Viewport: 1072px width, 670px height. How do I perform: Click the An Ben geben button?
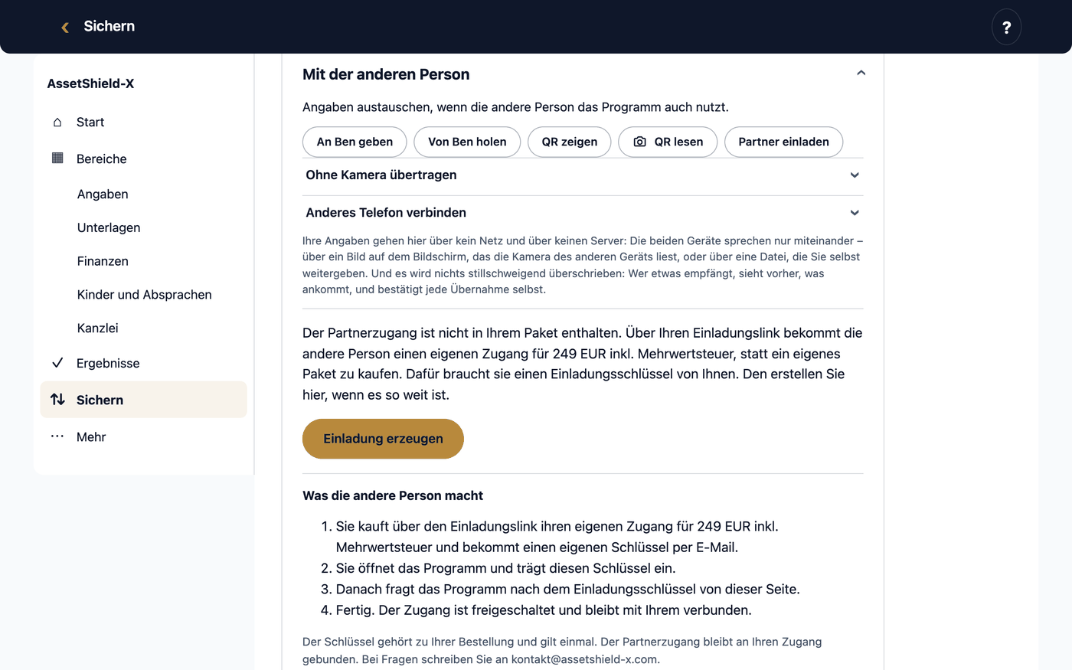[355, 142]
